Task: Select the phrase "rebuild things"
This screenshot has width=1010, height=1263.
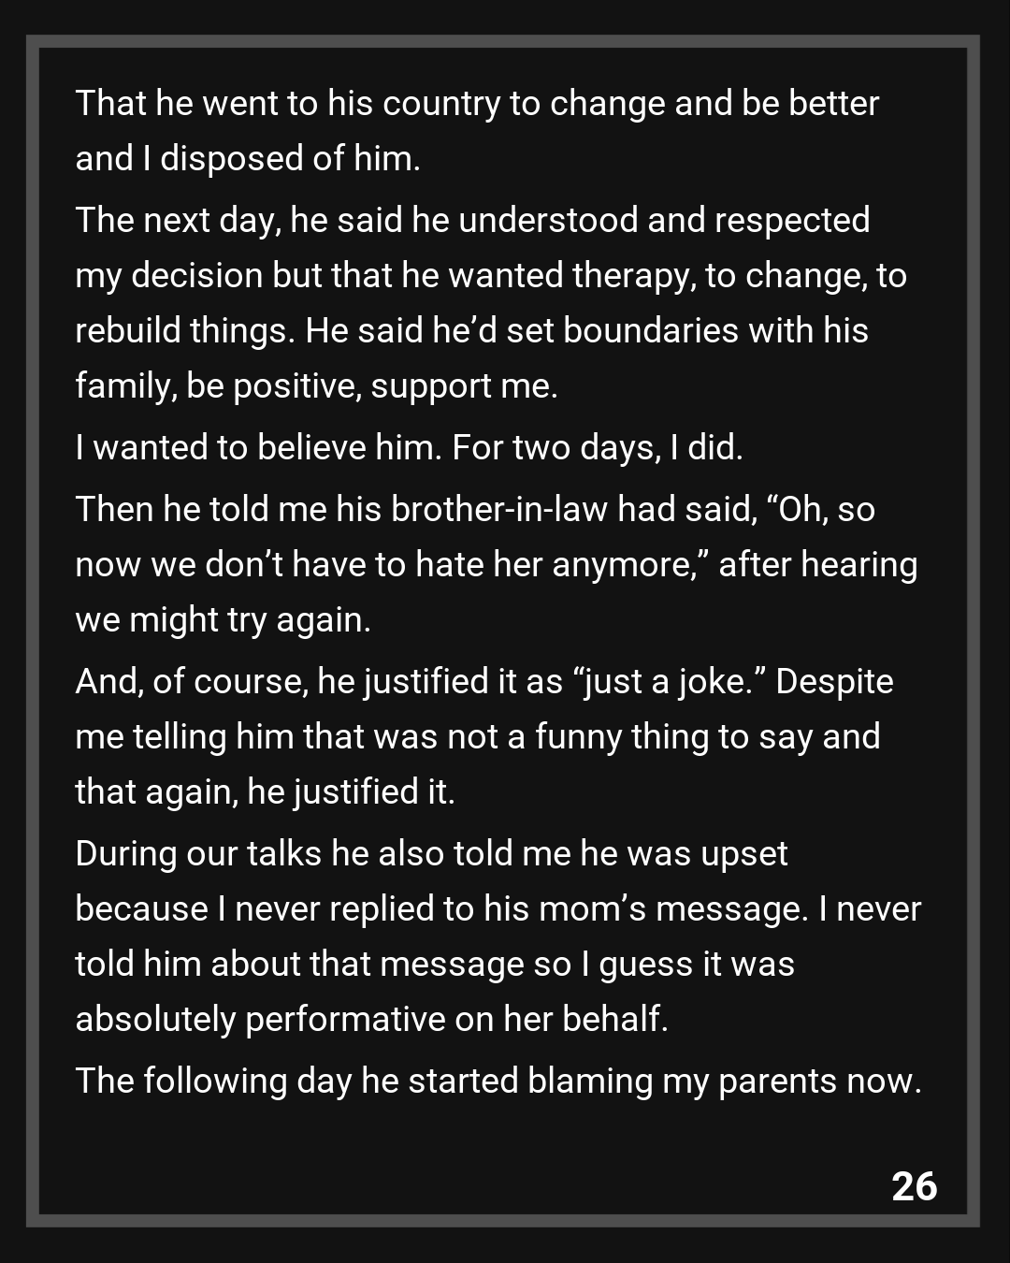Action: pos(182,330)
